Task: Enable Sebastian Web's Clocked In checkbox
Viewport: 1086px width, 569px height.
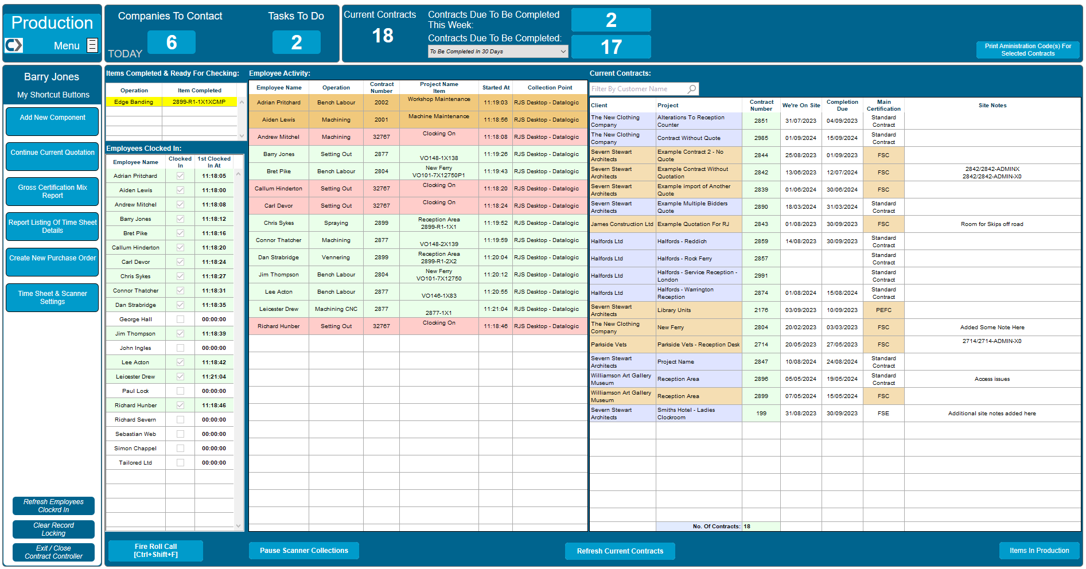Action: (x=180, y=434)
